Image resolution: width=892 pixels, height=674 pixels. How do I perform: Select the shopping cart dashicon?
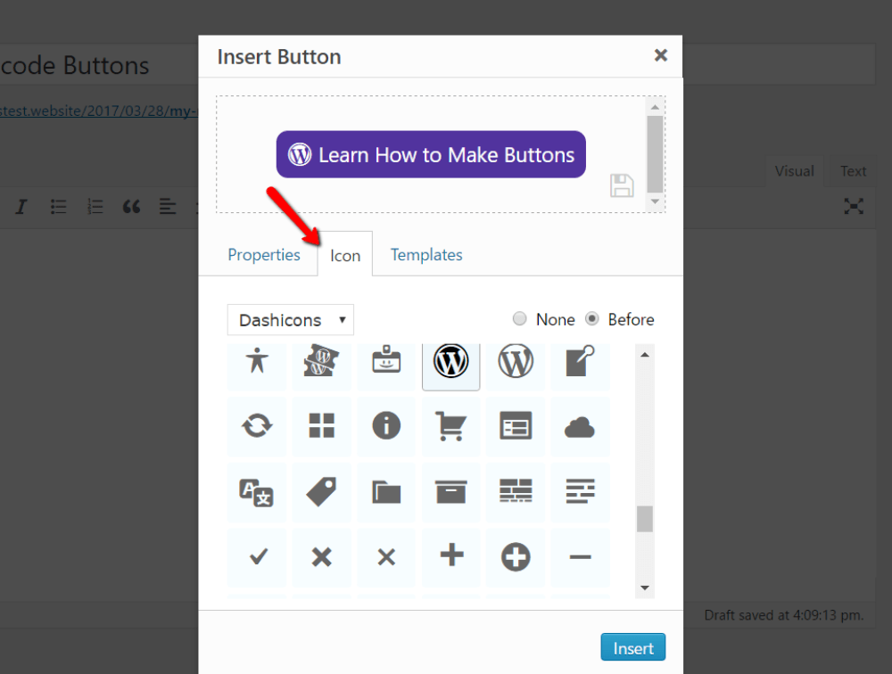(451, 426)
